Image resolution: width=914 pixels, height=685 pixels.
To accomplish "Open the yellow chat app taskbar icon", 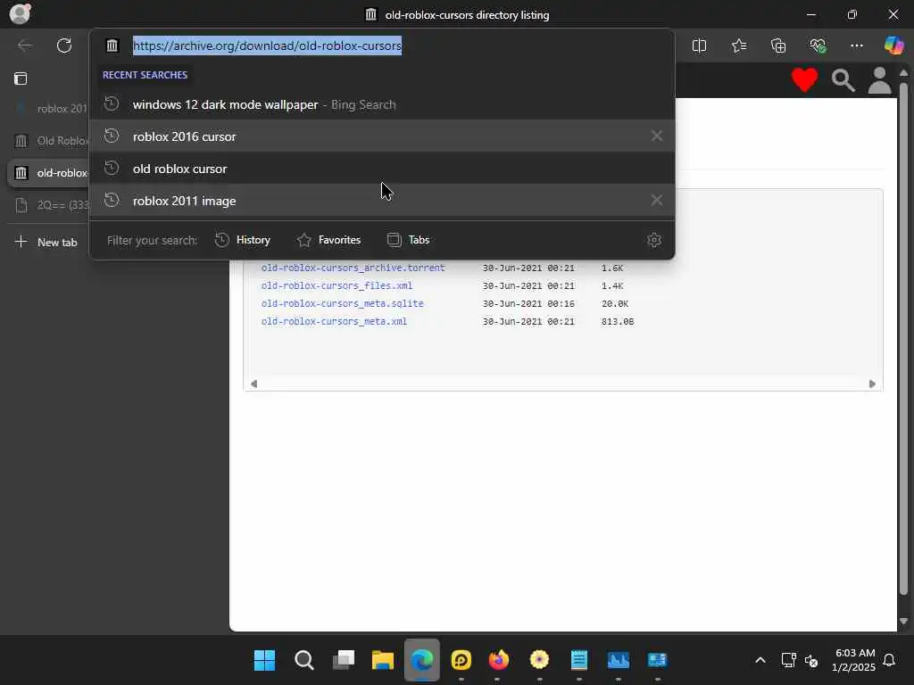I will pyautogui.click(x=461, y=660).
